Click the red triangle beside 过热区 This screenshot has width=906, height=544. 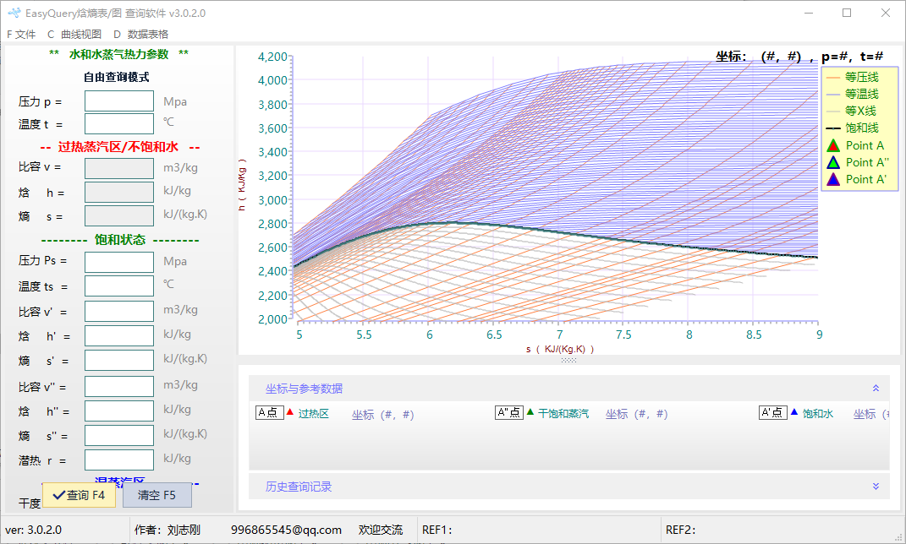tap(290, 412)
